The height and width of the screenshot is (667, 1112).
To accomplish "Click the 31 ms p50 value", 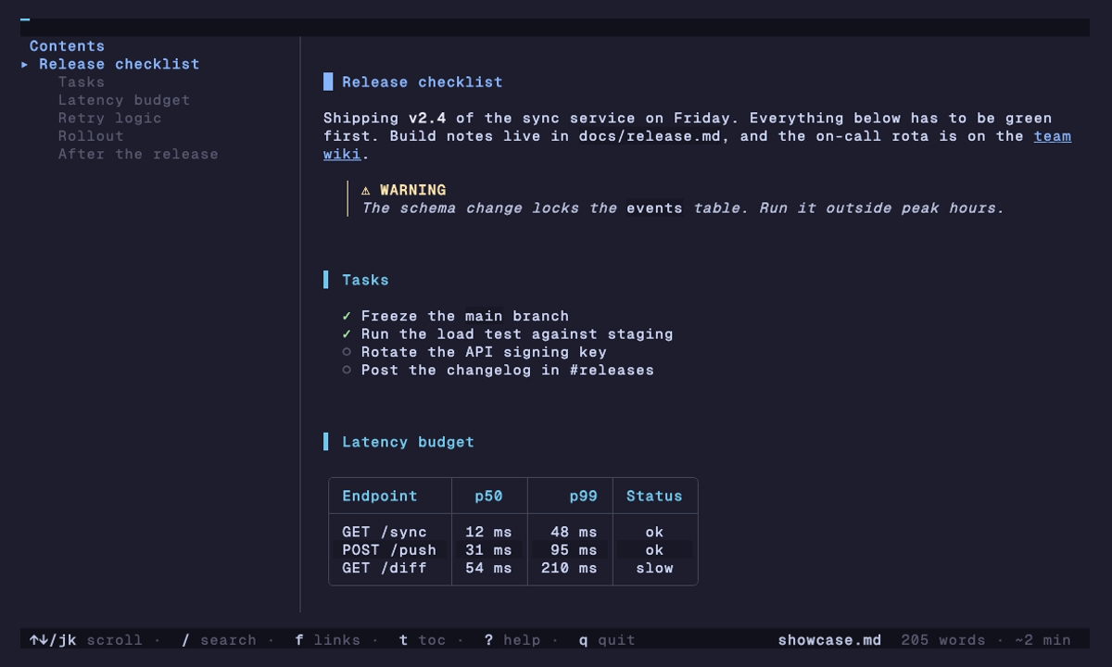I will tap(488, 549).
